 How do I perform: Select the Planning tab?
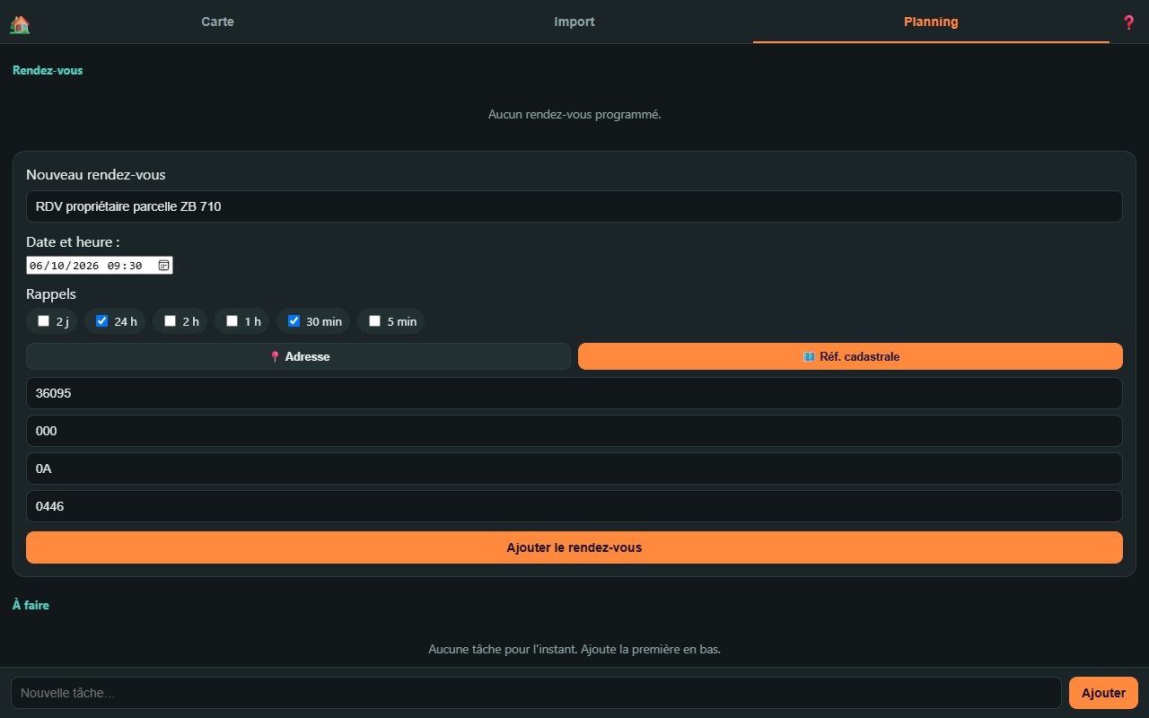pos(931,22)
